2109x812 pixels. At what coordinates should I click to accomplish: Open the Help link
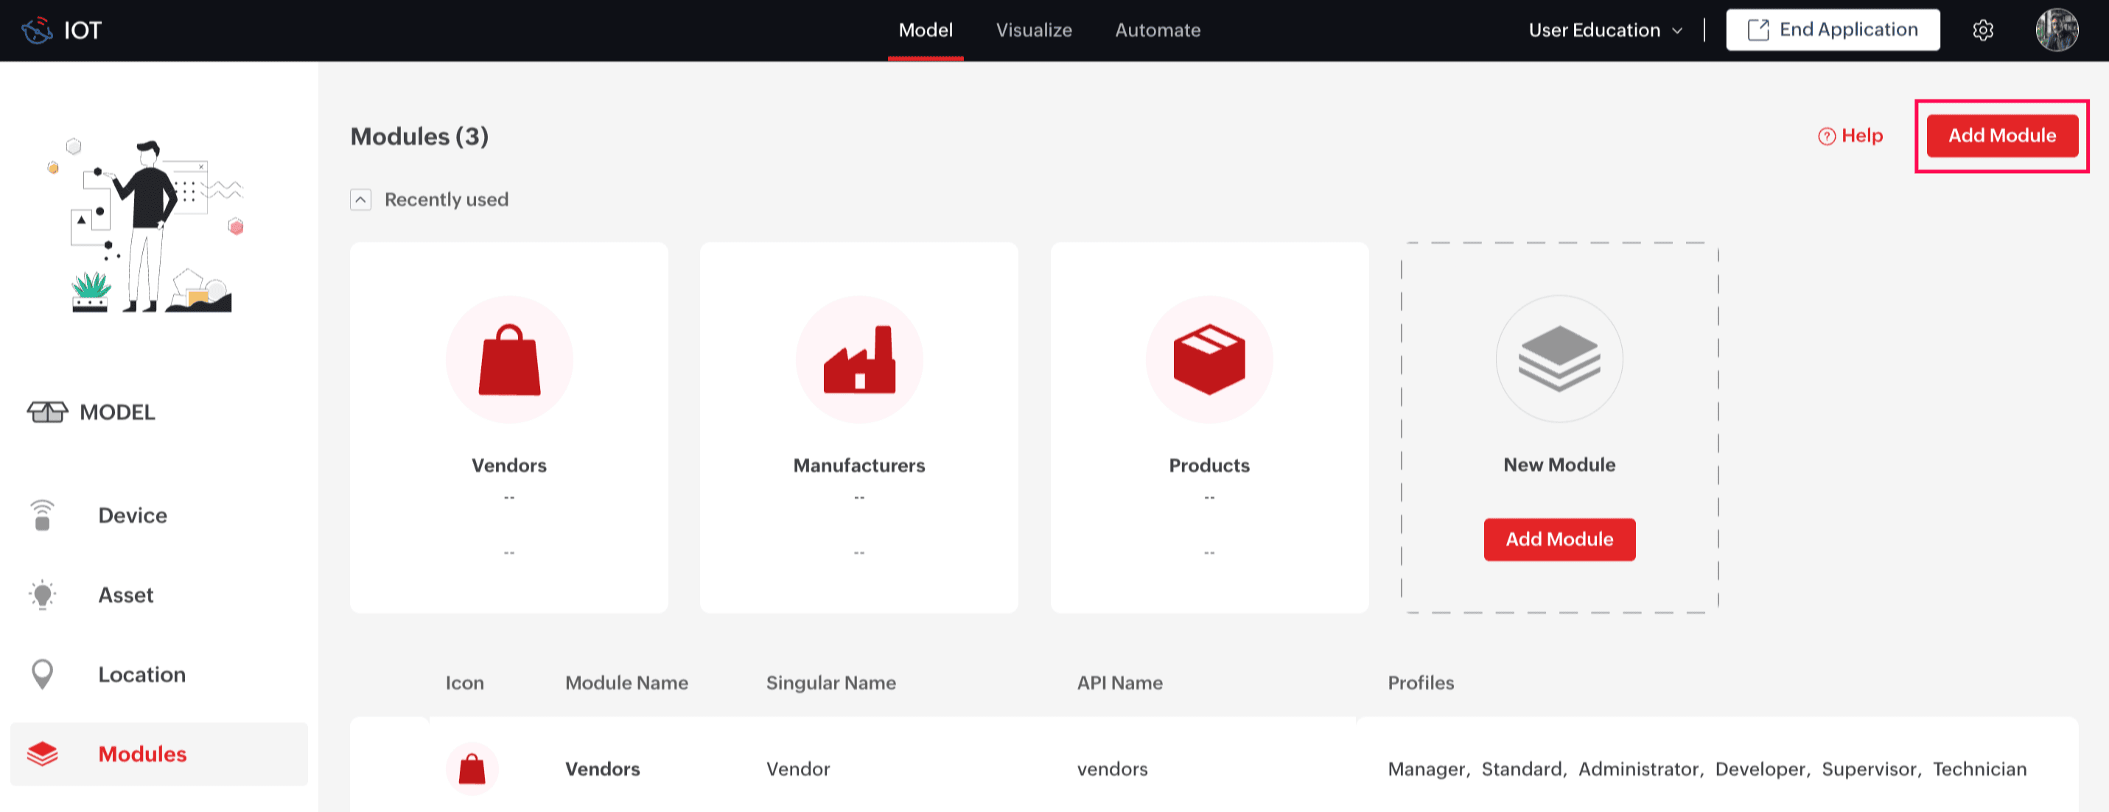pos(1850,136)
